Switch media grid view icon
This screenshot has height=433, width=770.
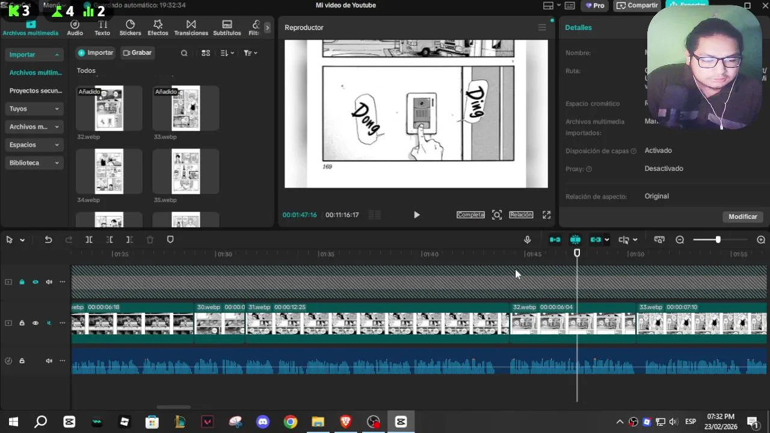tap(206, 53)
